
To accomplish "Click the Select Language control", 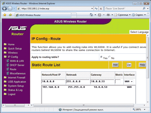I will 139,32.
